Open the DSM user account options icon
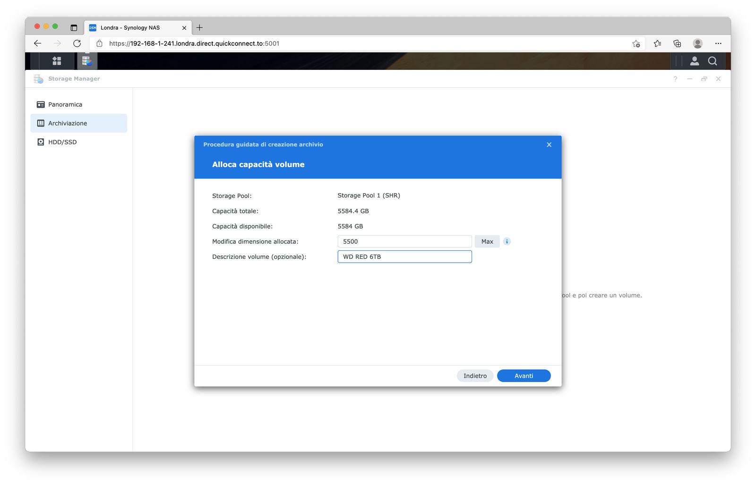The height and width of the screenshot is (485, 756). tap(695, 61)
